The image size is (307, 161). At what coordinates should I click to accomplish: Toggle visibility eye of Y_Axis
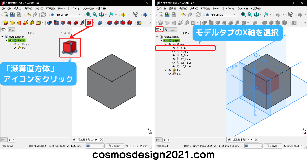[174, 52]
